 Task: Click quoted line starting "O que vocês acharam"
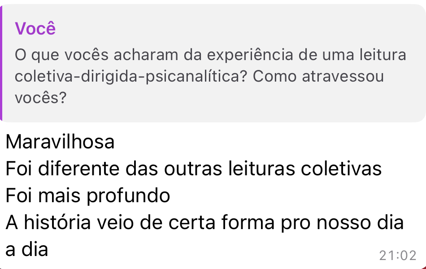pos(211,55)
